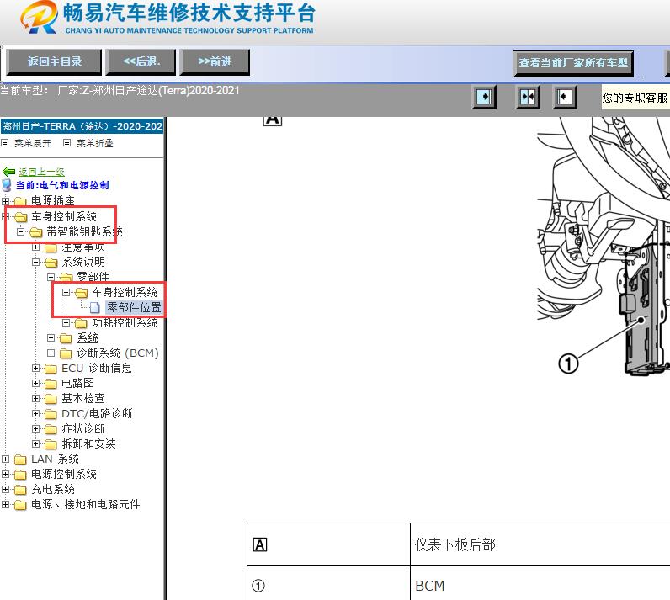Click the 当前:电气和电源控制 book icon
The width and height of the screenshot is (670, 600).
click(7, 185)
